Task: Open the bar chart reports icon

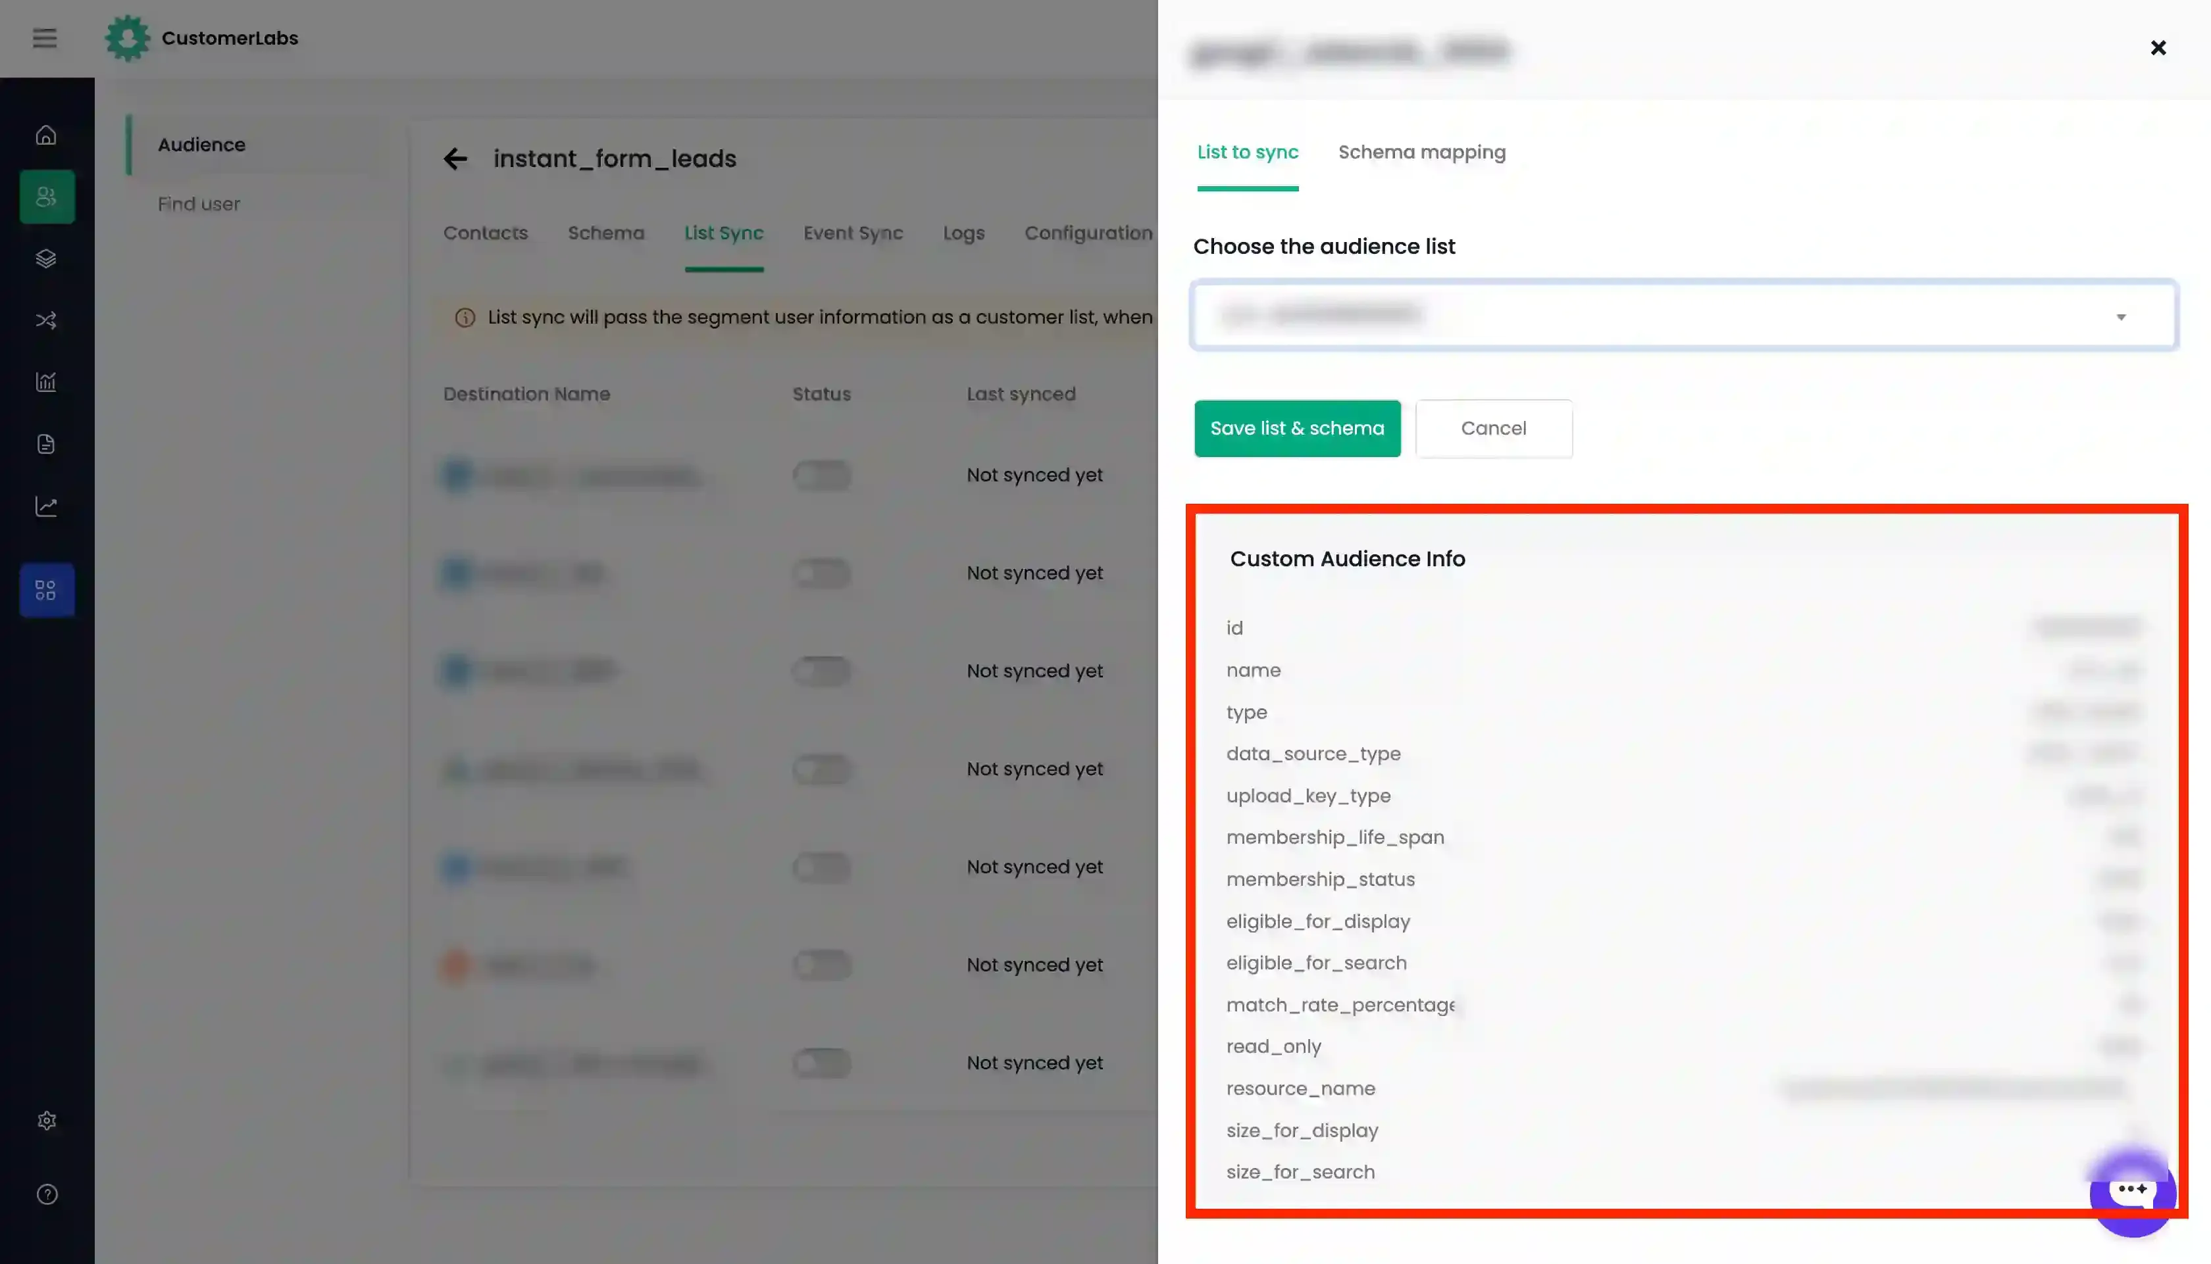Action: (x=46, y=382)
